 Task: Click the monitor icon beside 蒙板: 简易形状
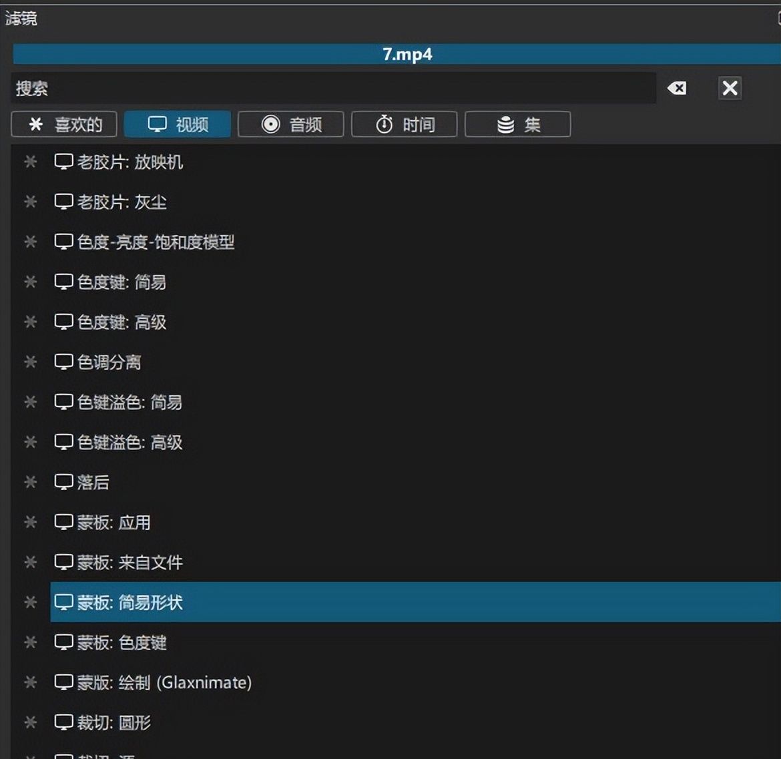tap(63, 601)
